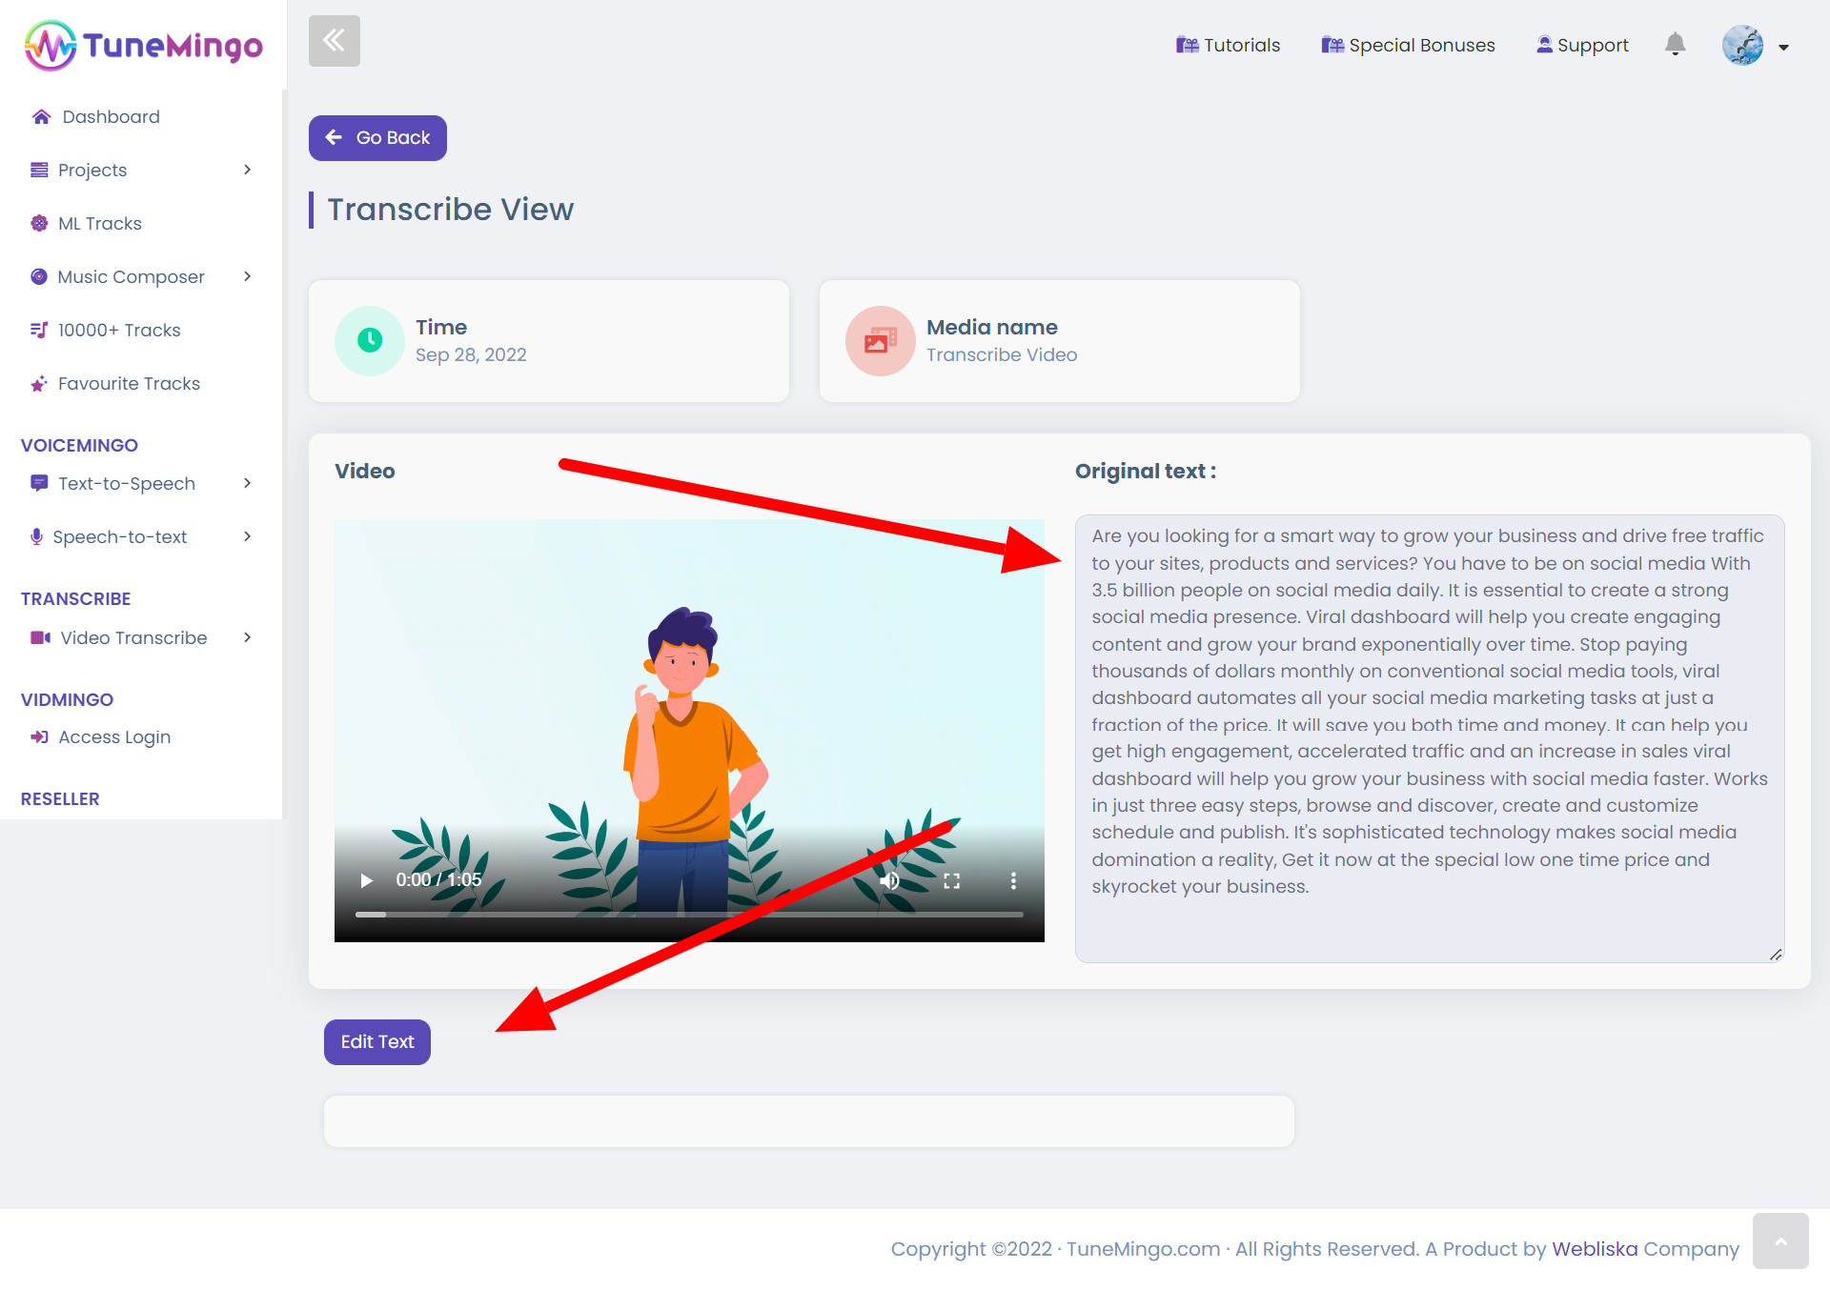The width and height of the screenshot is (1830, 1290).
Task: Click the Tutorials gift icon
Action: pos(1187,45)
